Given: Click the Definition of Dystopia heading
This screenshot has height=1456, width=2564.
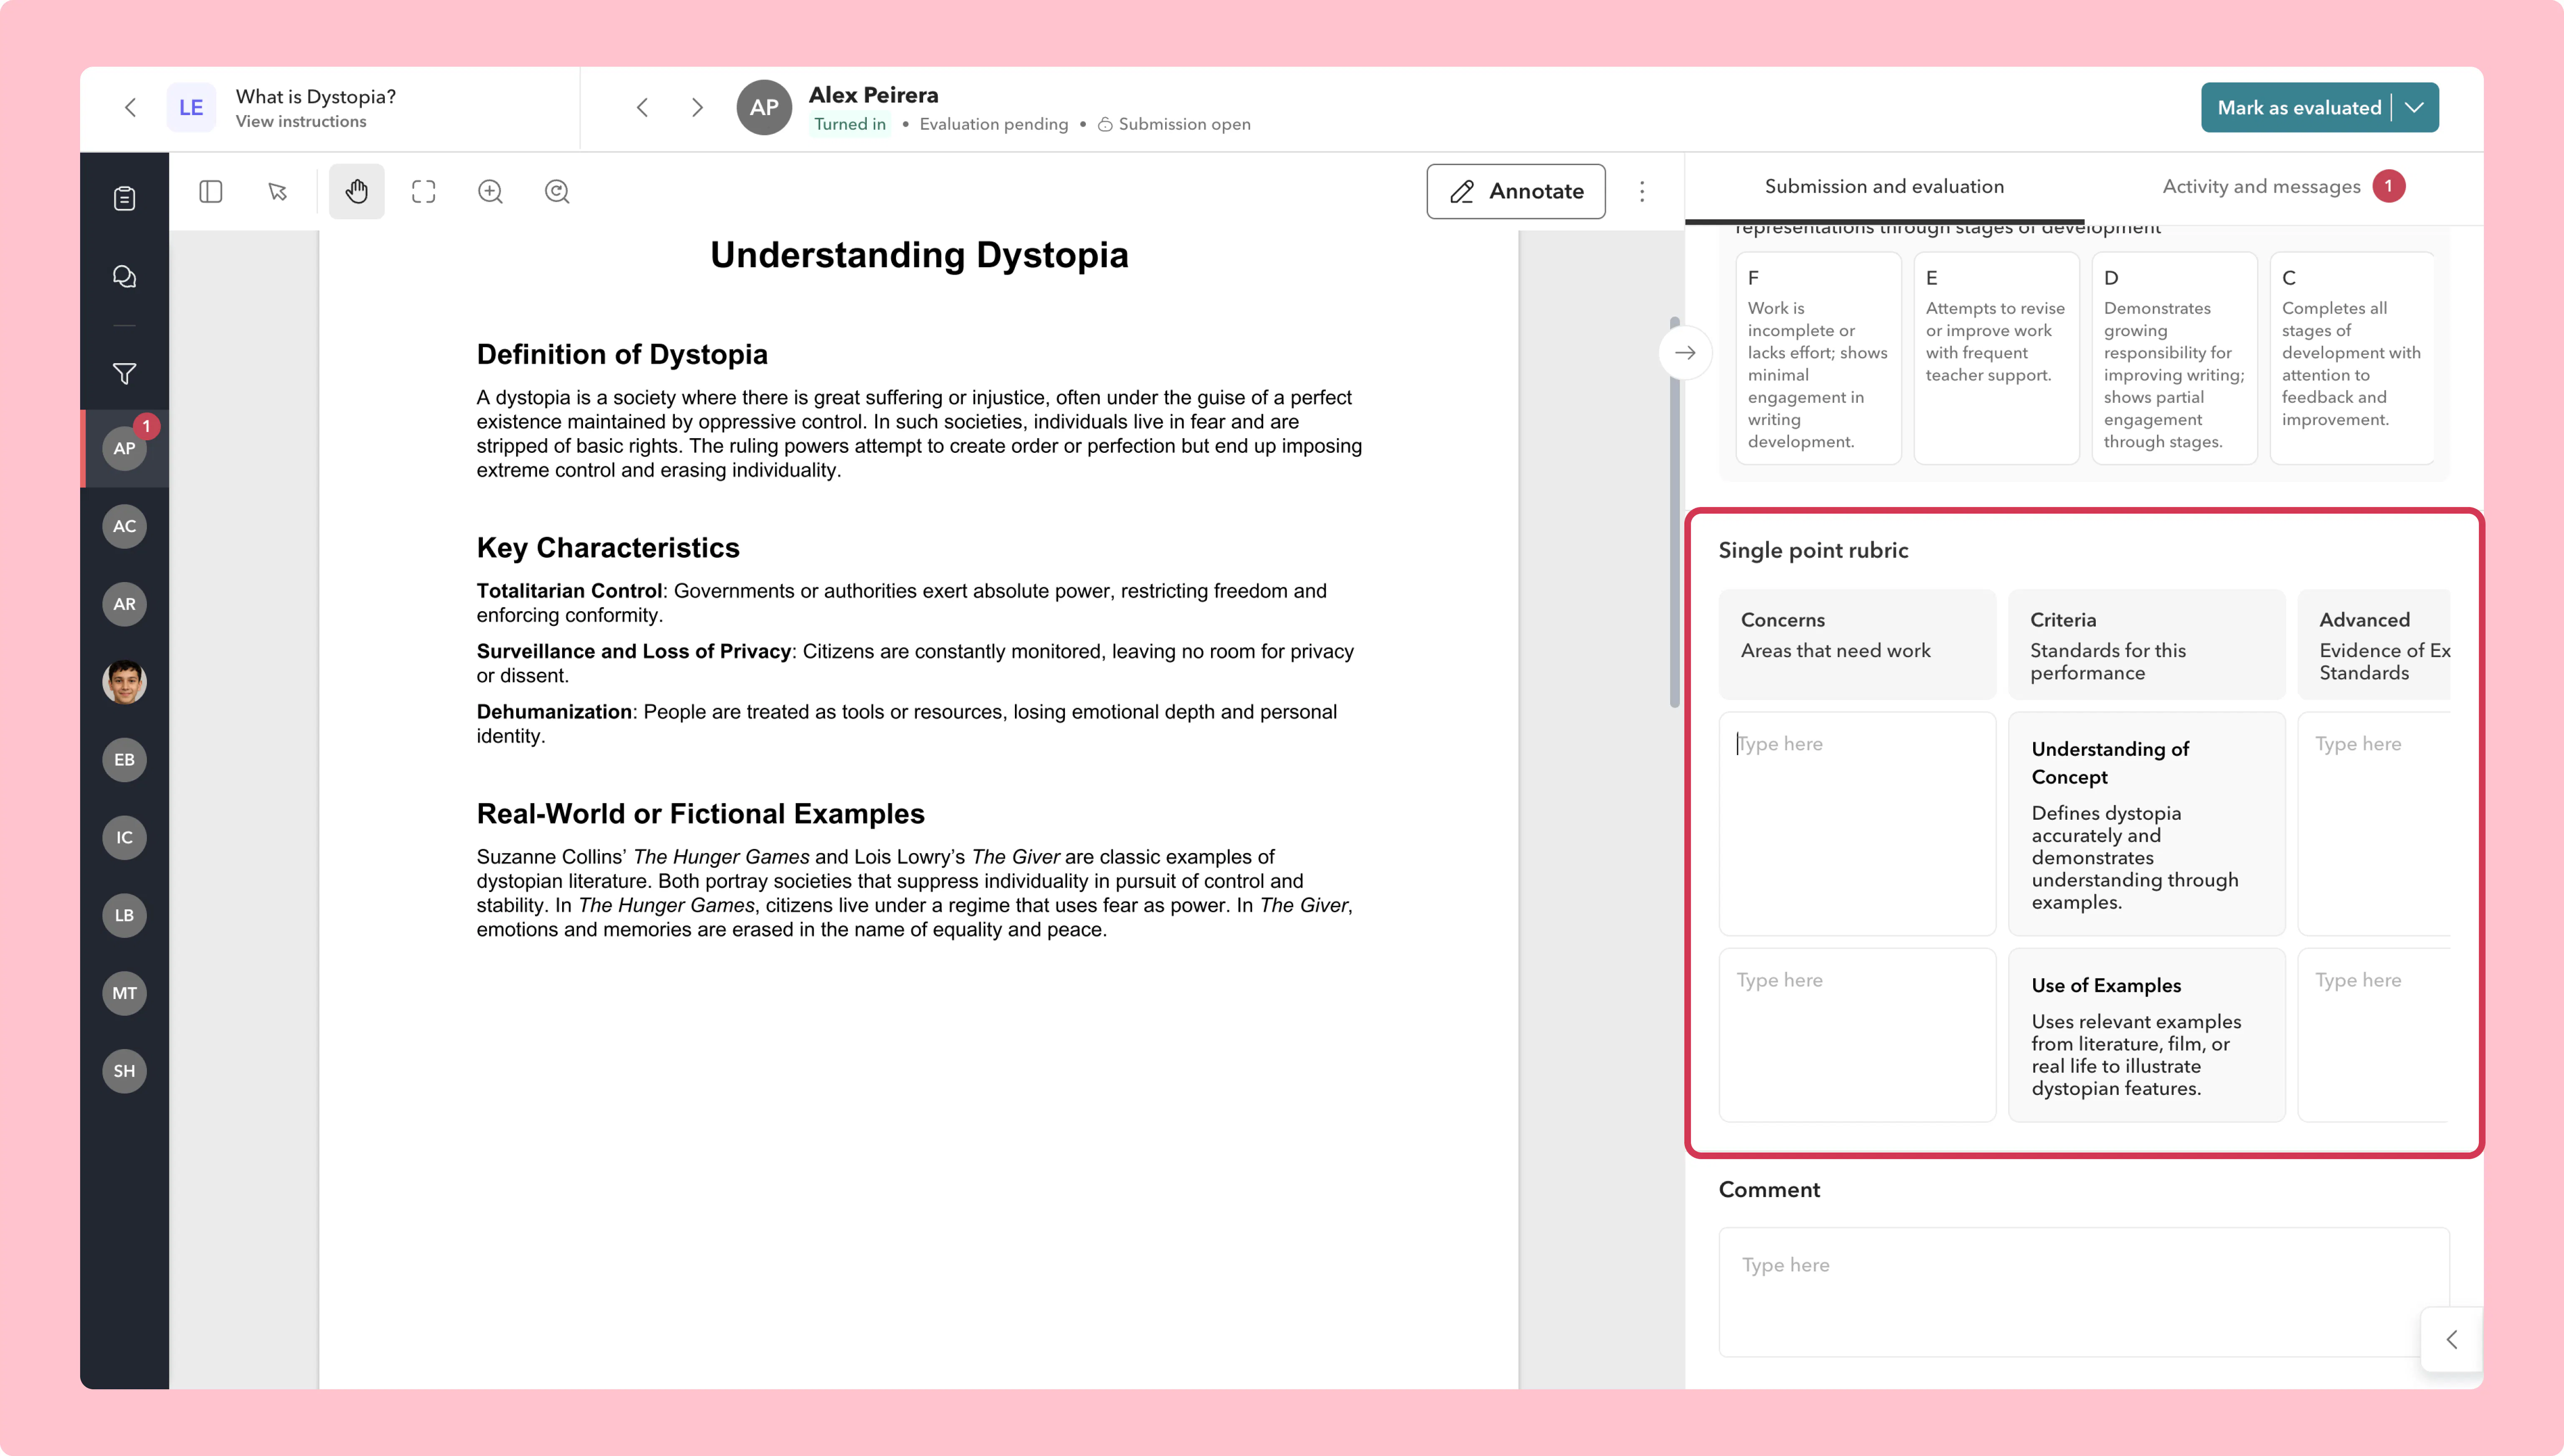Looking at the screenshot, I should [x=623, y=355].
